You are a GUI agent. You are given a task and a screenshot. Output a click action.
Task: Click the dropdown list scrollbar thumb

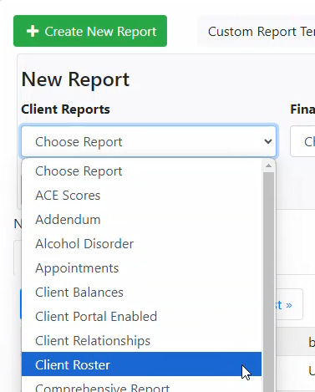pos(268,282)
